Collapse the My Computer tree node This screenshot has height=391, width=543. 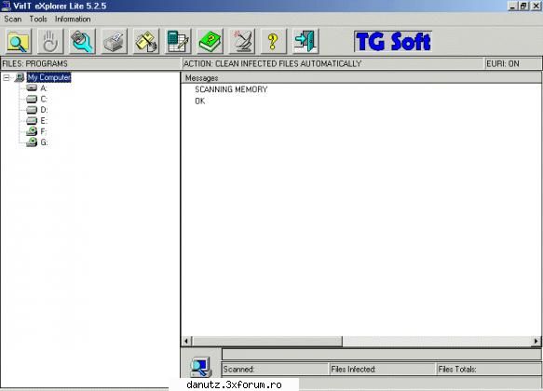tap(7, 77)
